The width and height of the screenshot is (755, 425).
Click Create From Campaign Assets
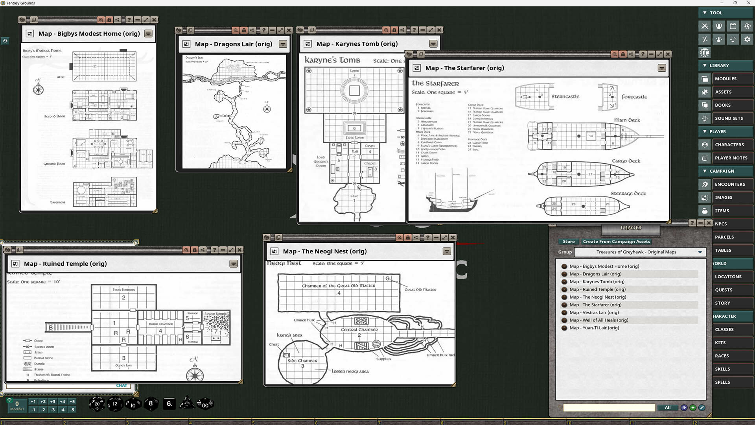pos(617,241)
